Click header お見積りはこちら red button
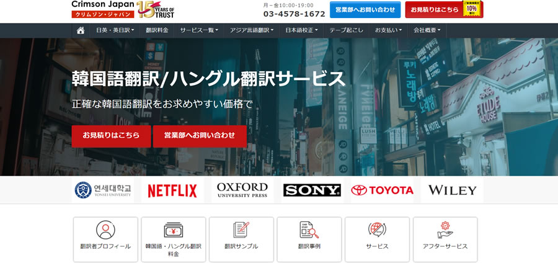Image resolution: width=558 pixels, height=263 pixels. coord(435,9)
